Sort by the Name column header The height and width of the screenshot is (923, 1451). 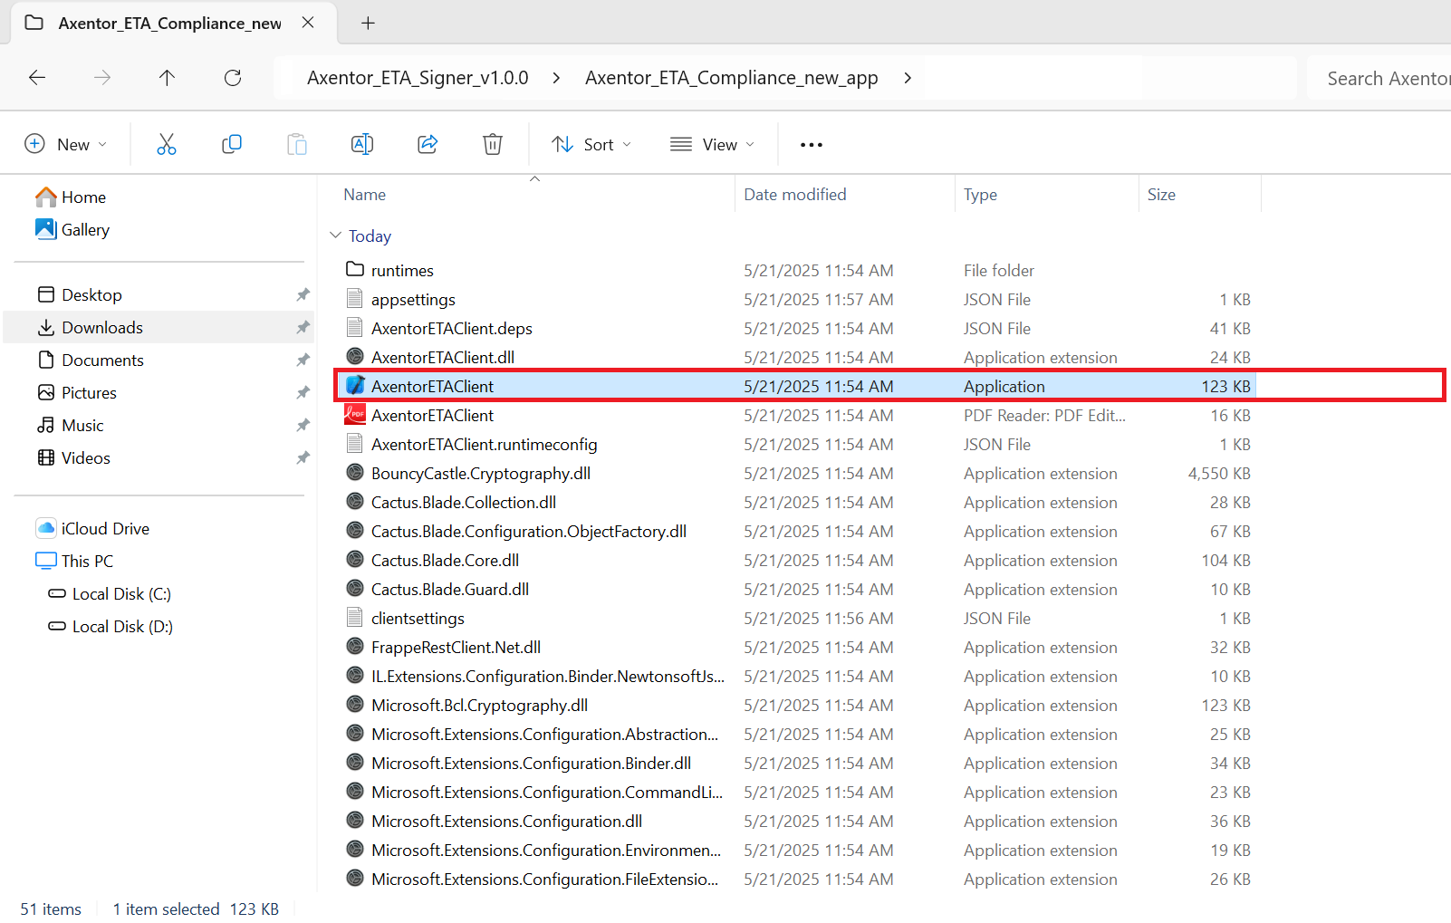pos(364,194)
